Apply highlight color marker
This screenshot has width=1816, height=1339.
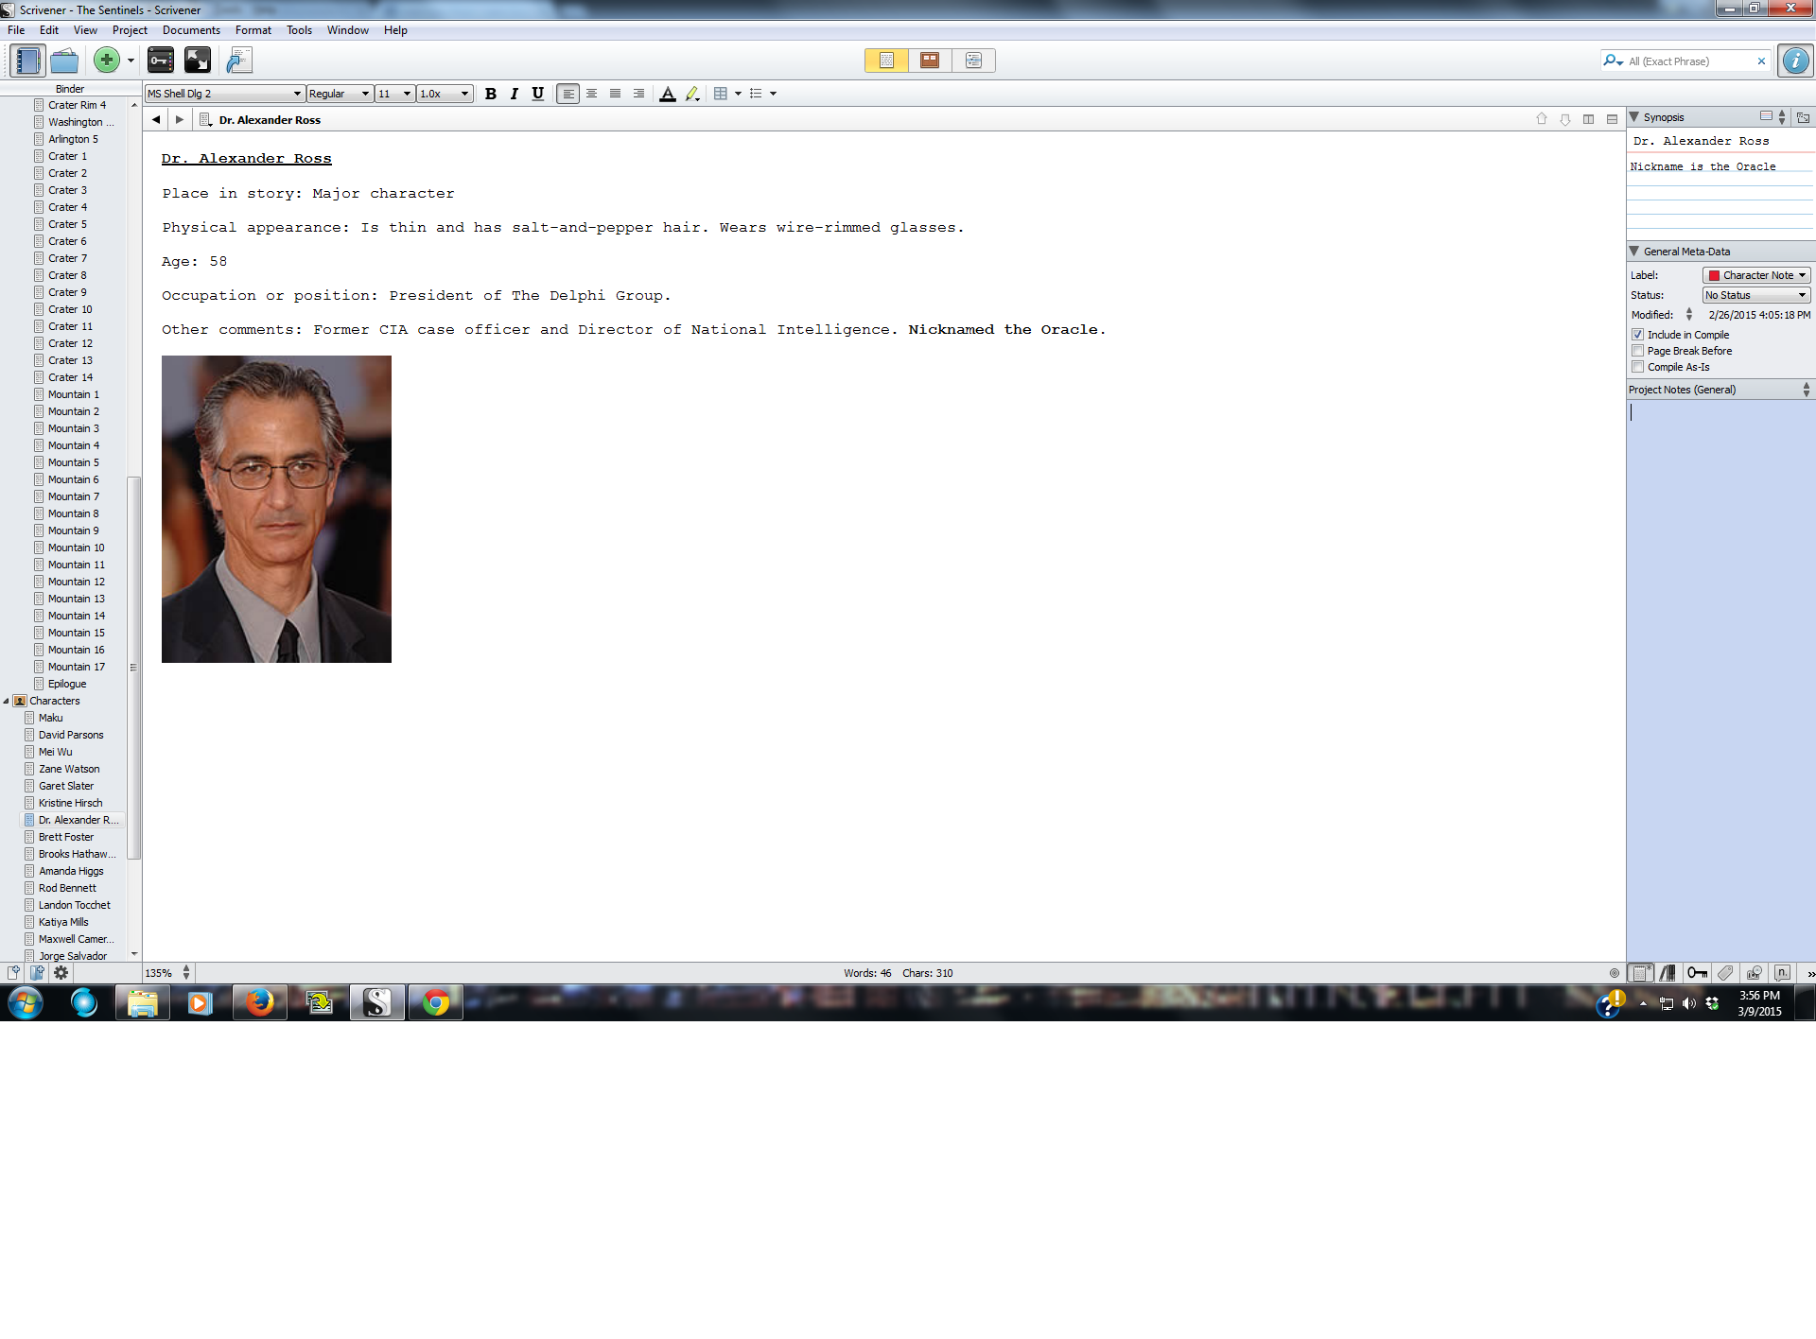(x=692, y=94)
